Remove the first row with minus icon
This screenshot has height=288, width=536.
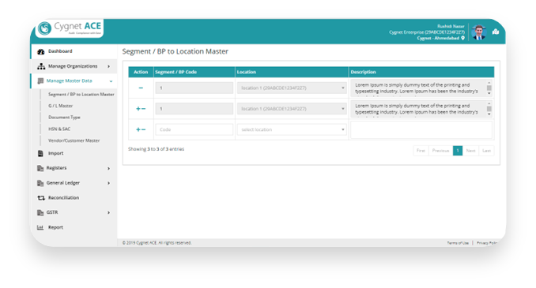(x=141, y=88)
